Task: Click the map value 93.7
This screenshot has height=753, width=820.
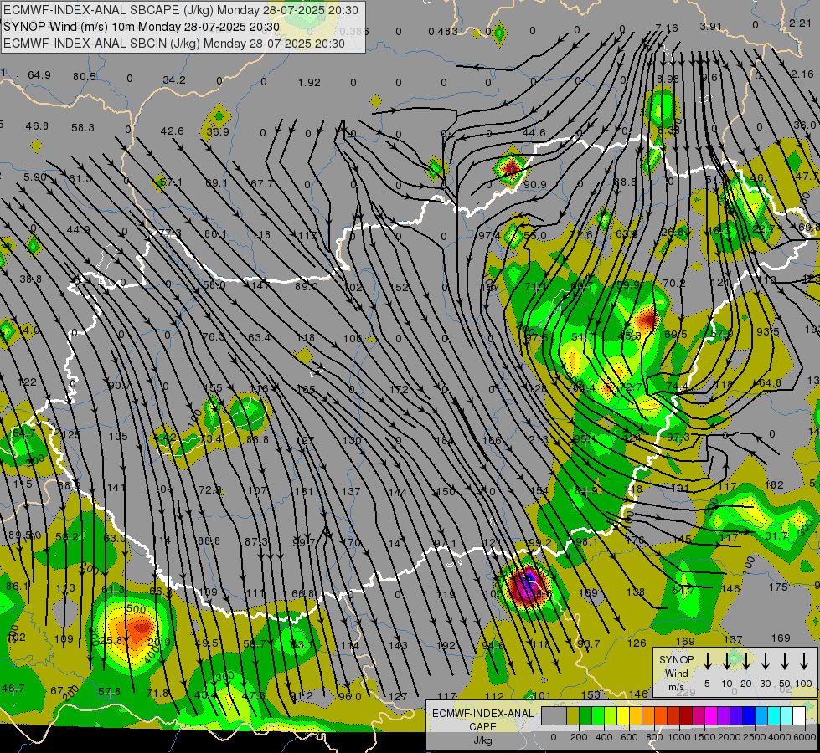Action: (588, 643)
